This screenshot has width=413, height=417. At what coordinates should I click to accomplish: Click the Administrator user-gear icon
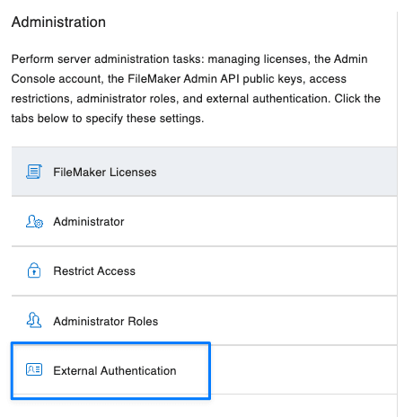tap(34, 221)
